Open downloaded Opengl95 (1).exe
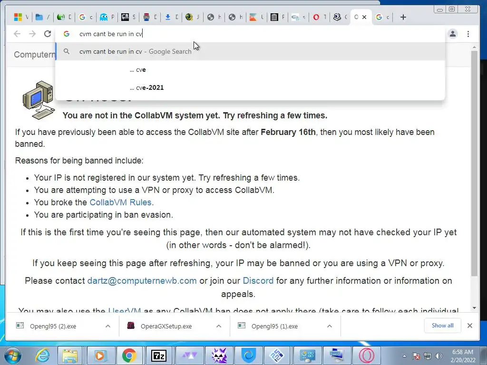The width and height of the screenshot is (487, 365). (x=274, y=326)
